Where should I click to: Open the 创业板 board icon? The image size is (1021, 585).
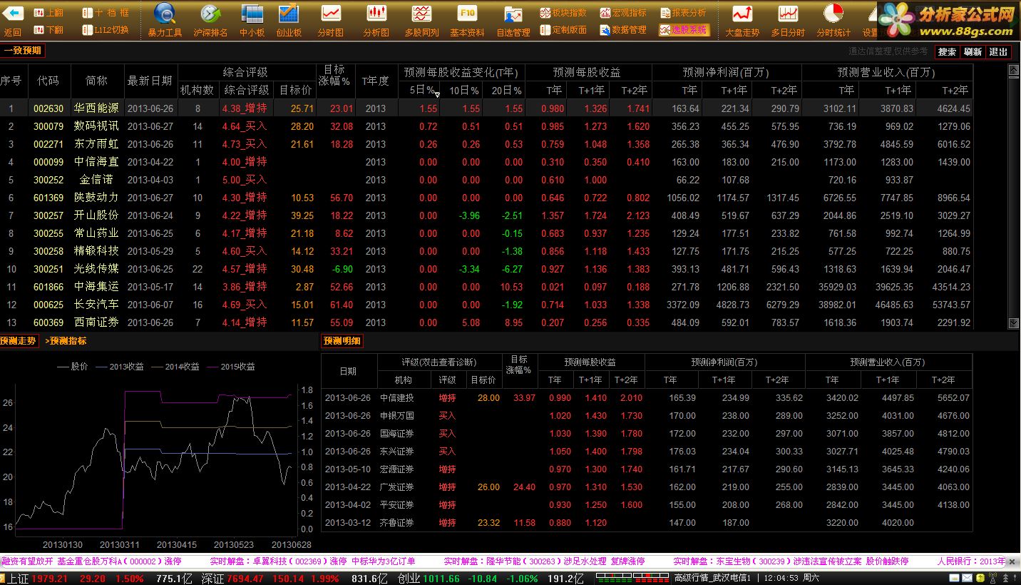tap(289, 14)
